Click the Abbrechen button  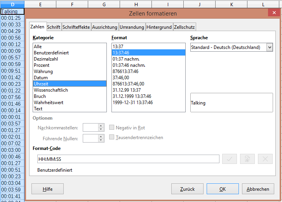[x=258, y=189]
